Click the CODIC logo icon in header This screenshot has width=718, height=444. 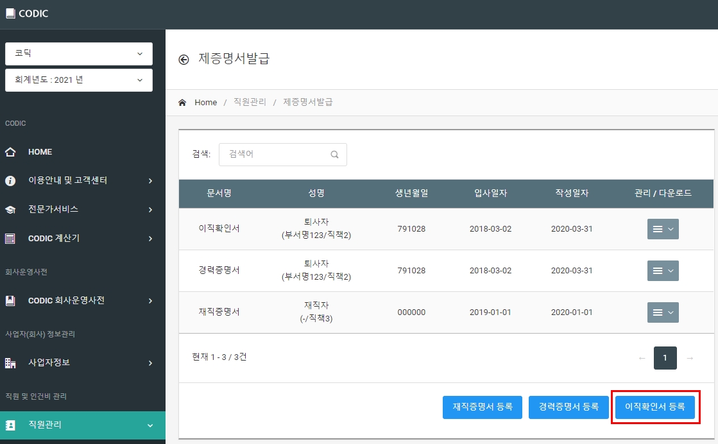click(x=10, y=13)
